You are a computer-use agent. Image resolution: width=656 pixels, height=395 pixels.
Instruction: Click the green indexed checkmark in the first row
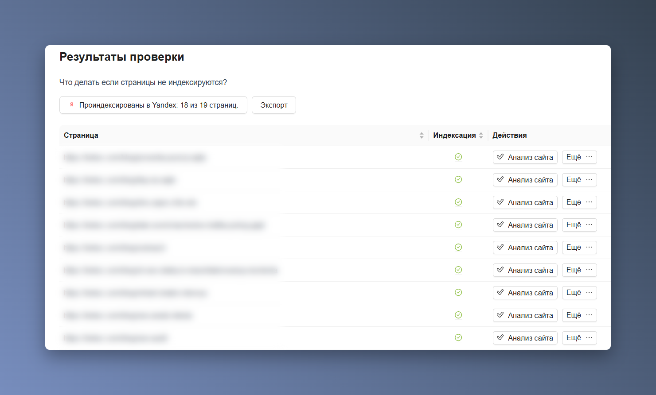coord(458,157)
